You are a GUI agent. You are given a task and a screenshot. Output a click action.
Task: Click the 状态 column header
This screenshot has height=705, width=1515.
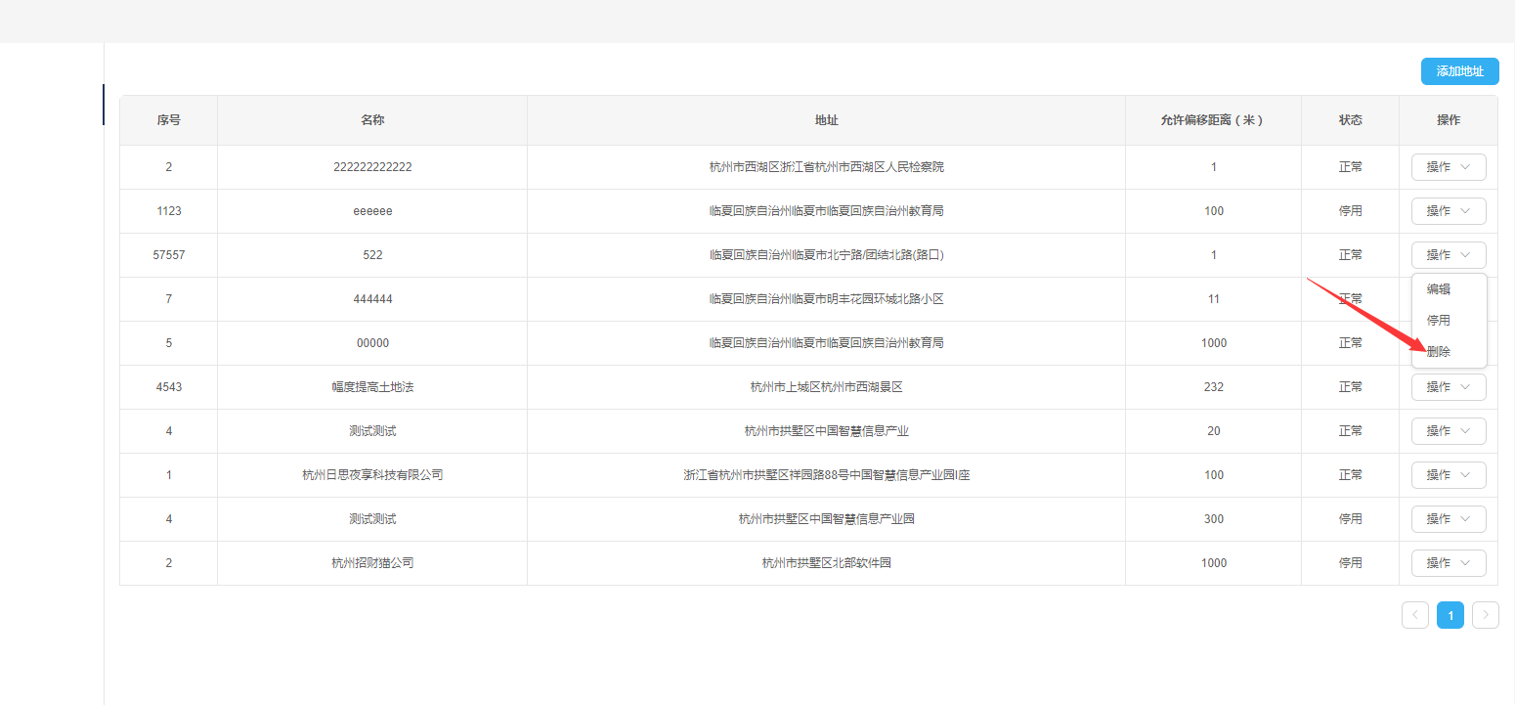pyautogui.click(x=1350, y=120)
